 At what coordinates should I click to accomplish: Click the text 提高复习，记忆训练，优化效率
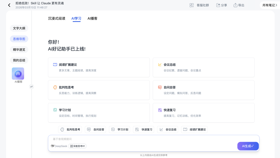coord(182,116)
